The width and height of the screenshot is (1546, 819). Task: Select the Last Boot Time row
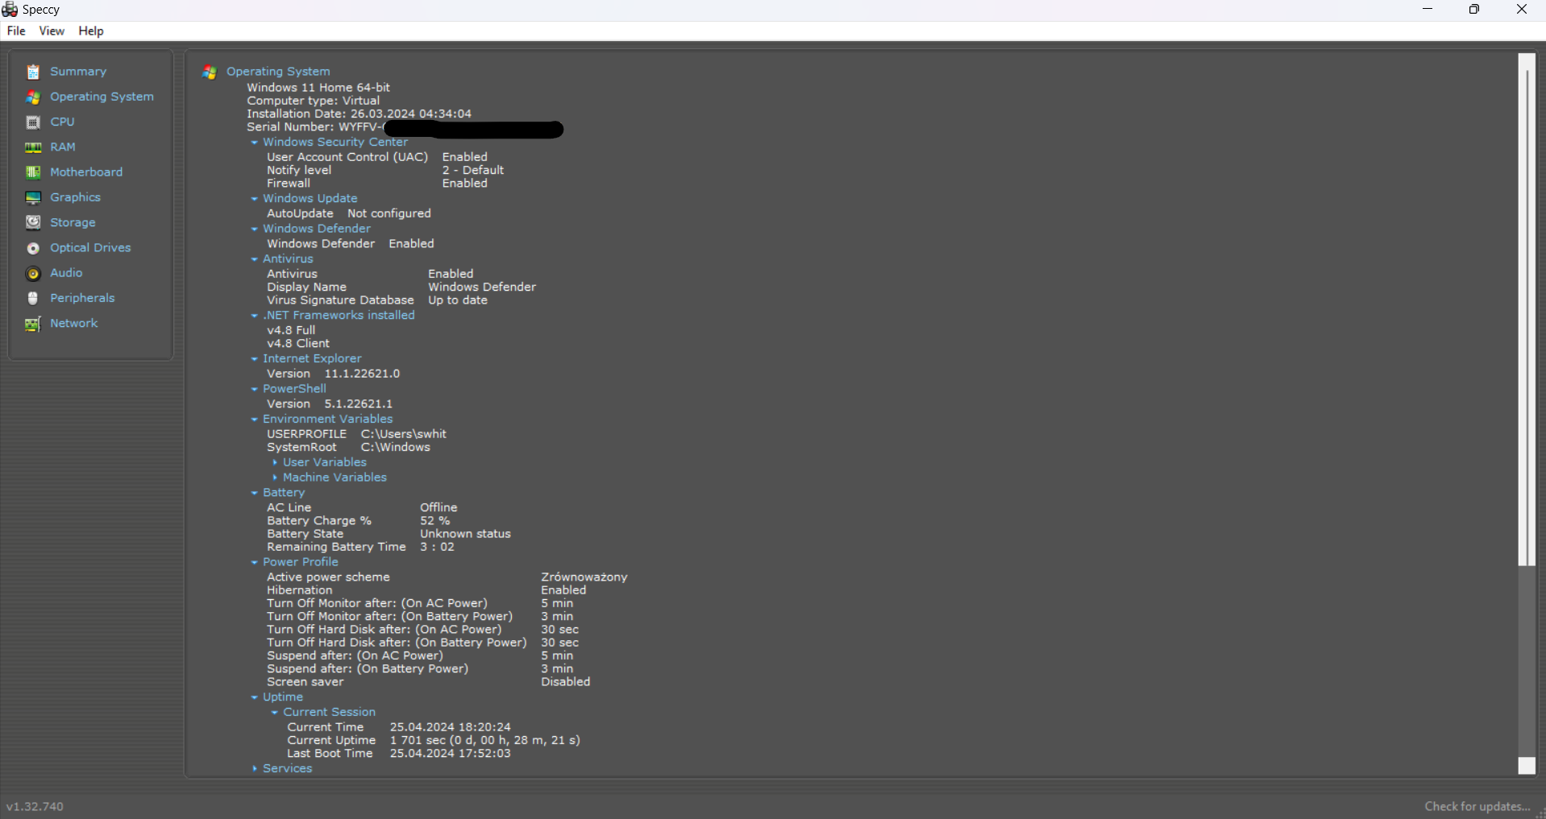(399, 754)
